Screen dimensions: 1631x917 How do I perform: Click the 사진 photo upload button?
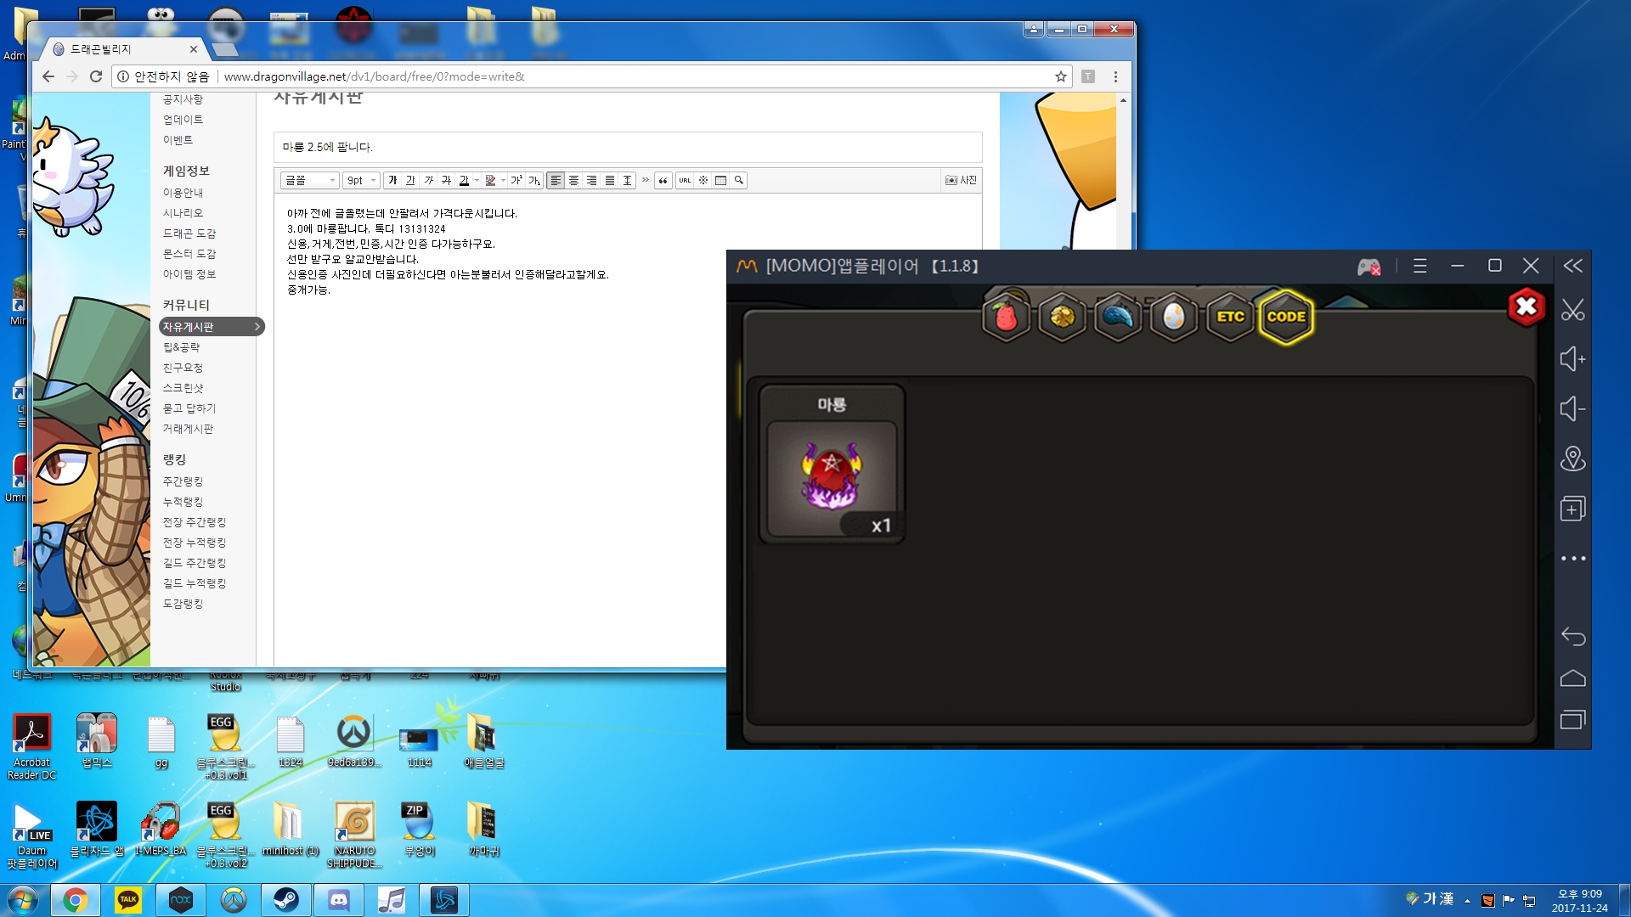(x=961, y=180)
